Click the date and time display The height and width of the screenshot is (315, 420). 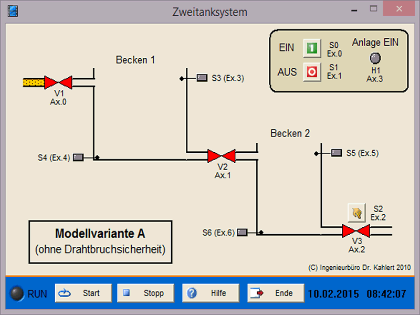click(x=357, y=293)
